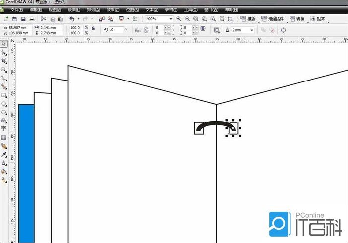Open the 位图(B) menu
The image size is (348, 243).
pyautogui.click(x=132, y=10)
